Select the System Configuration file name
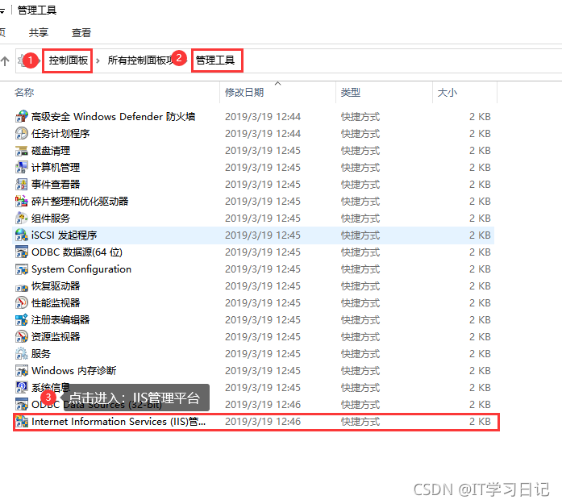 pyautogui.click(x=81, y=269)
